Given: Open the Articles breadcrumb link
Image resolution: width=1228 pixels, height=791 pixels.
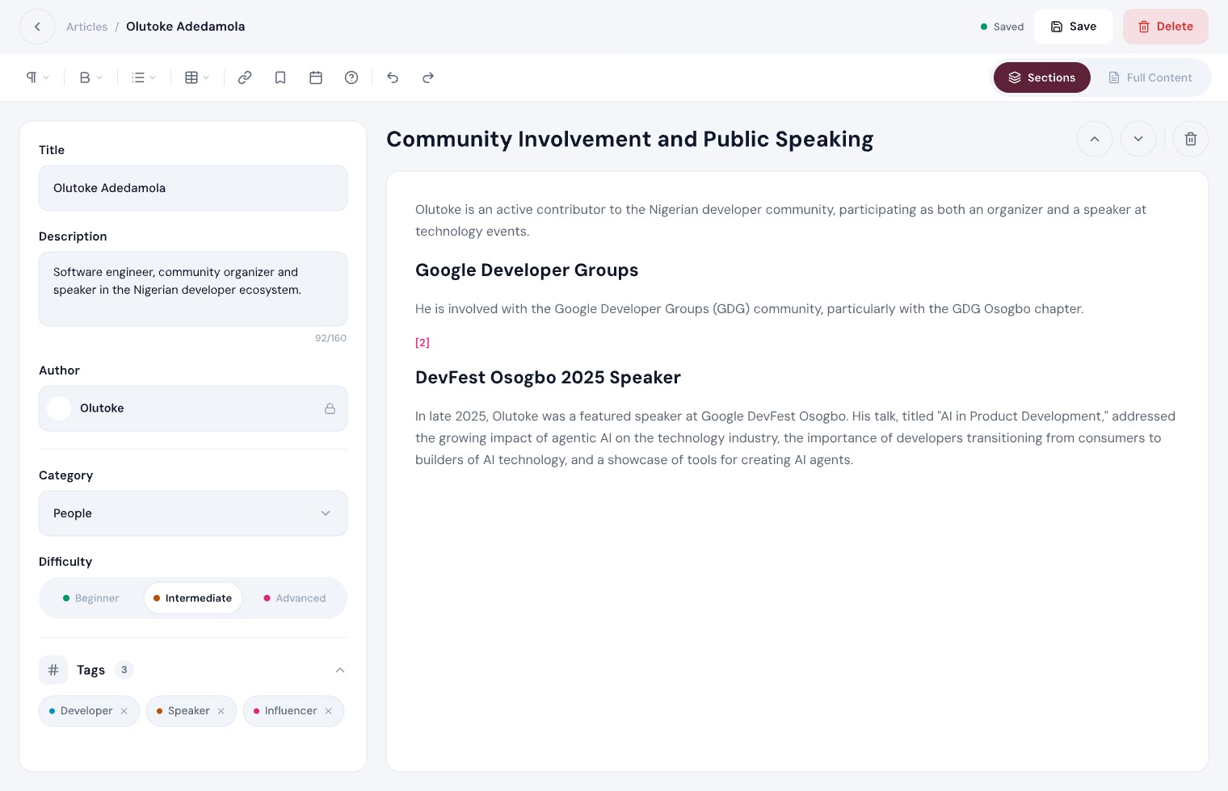Looking at the screenshot, I should (x=86, y=27).
